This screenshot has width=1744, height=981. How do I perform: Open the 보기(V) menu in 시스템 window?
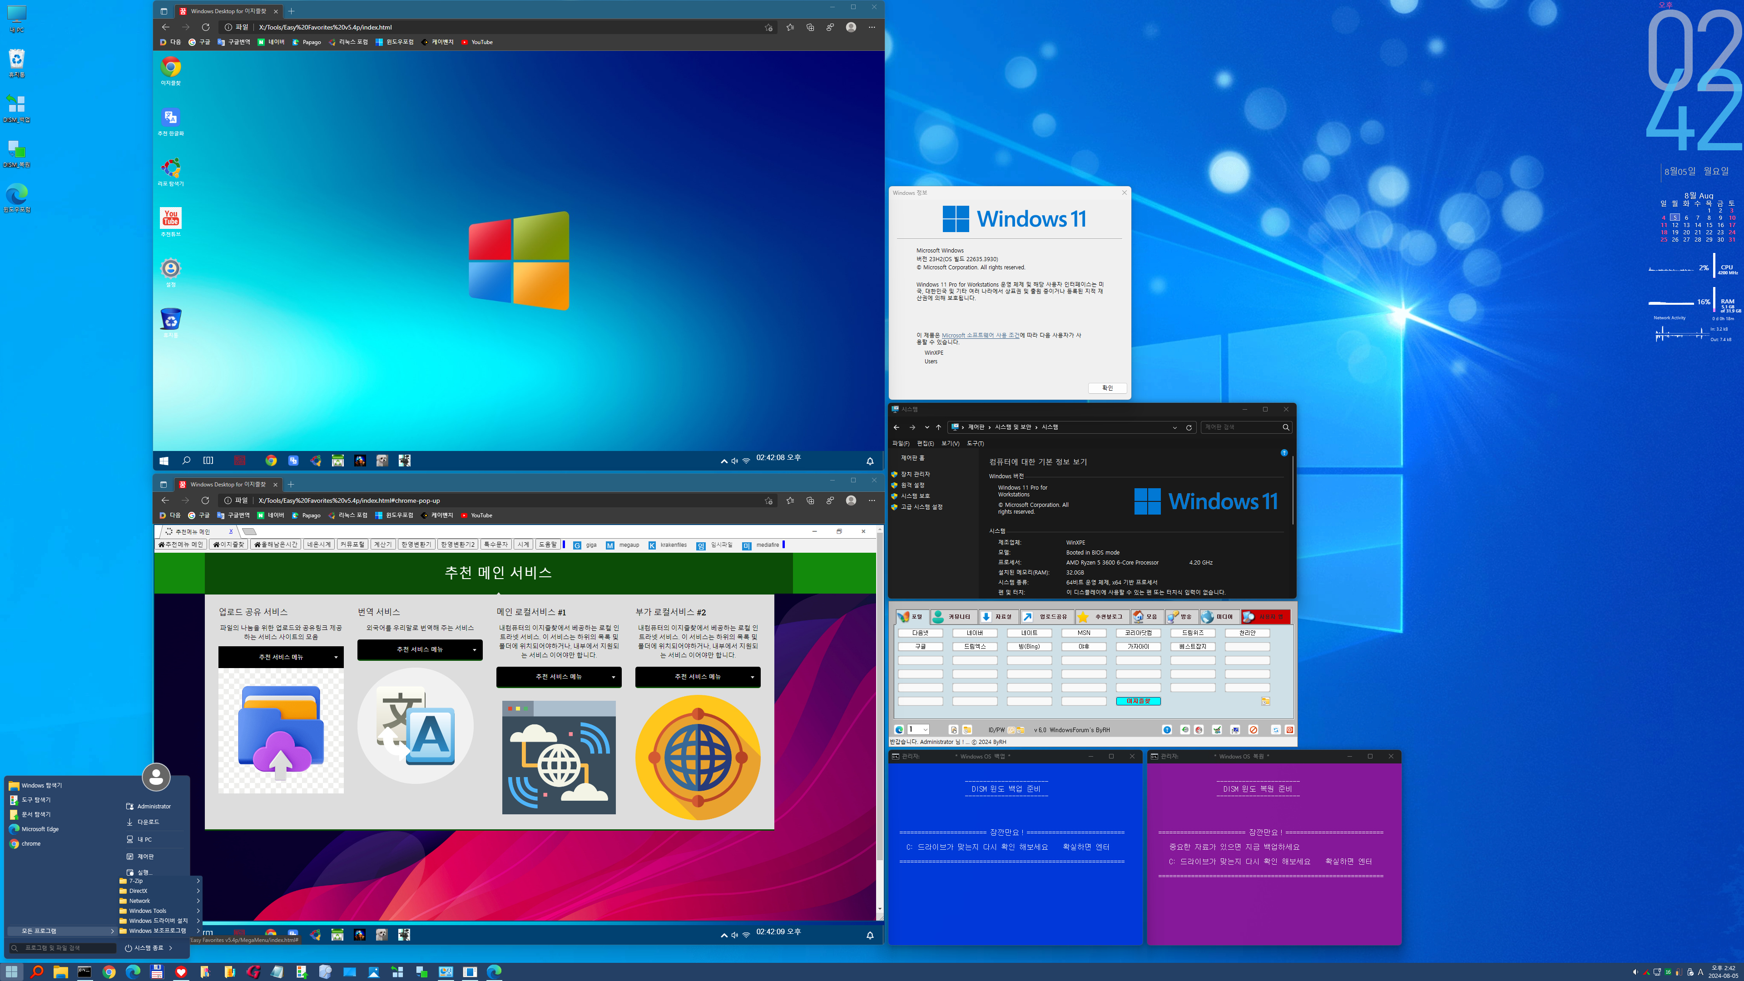tap(950, 443)
